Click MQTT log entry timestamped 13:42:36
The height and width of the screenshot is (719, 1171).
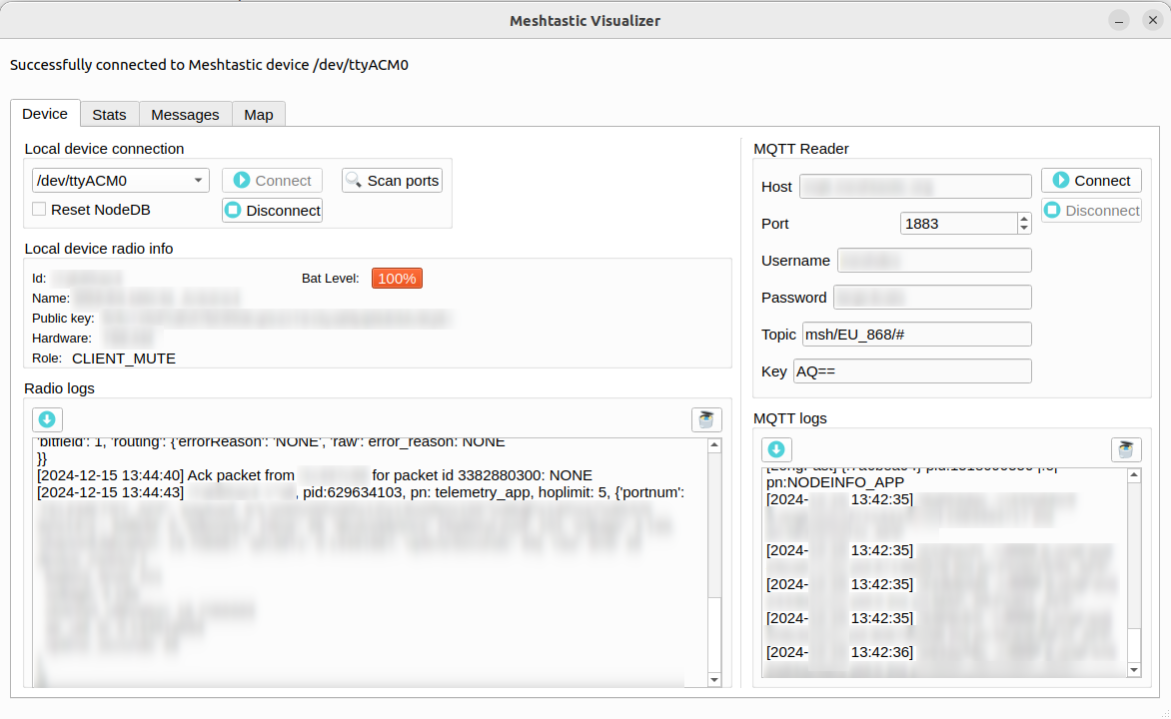(839, 652)
